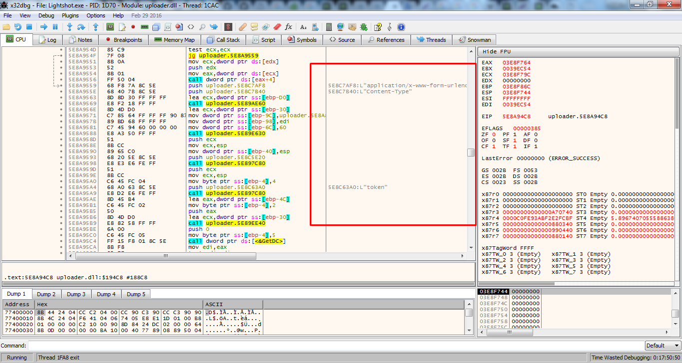Click the Run arrow toolbar icon
The width and height of the screenshot is (682, 363).
click(43, 27)
